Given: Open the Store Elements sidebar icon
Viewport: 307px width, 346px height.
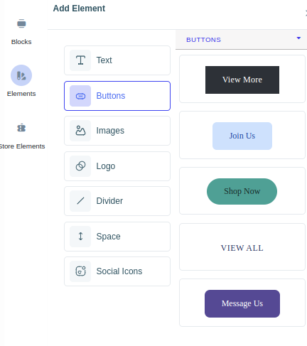Looking at the screenshot, I should pyautogui.click(x=21, y=128).
